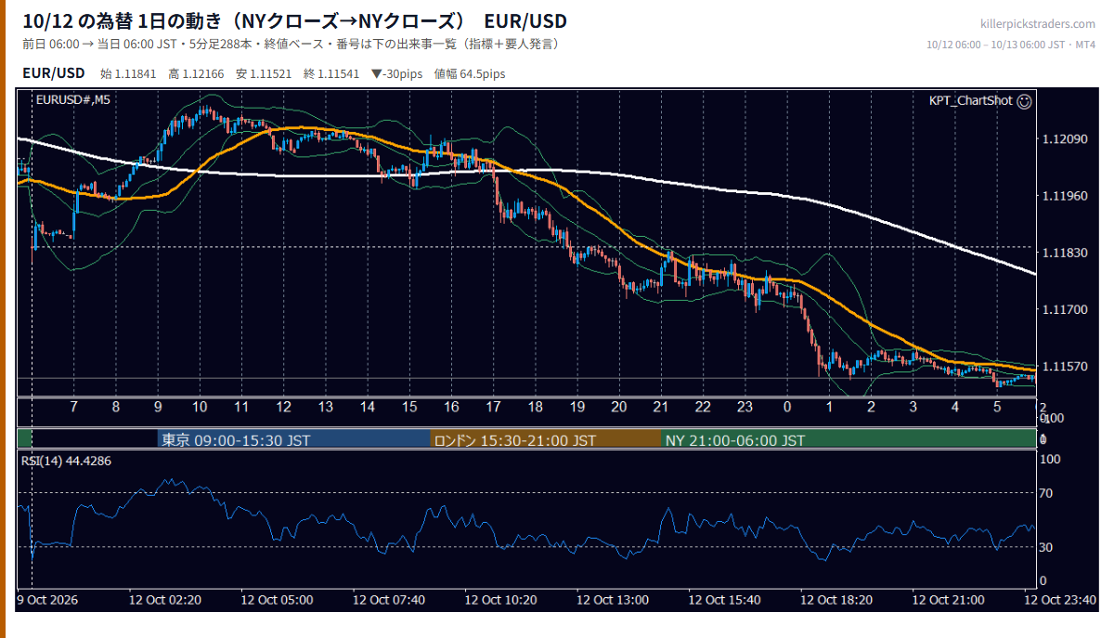
Task: Click the hour axis label 15
Action: 409,407
